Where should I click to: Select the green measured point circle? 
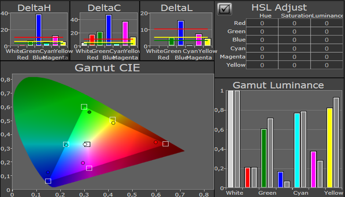pos(89,112)
